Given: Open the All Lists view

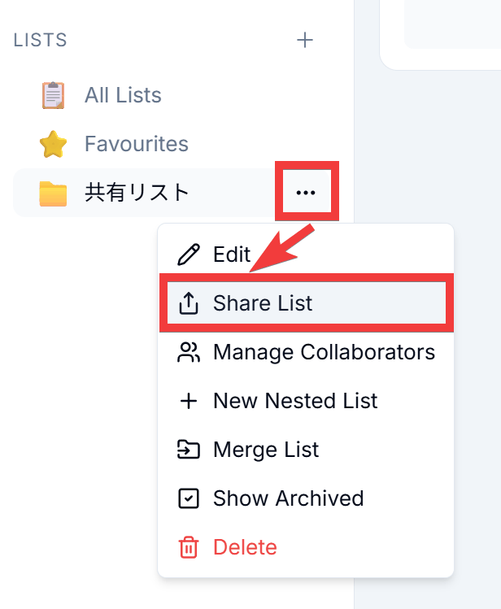Looking at the screenshot, I should [123, 95].
